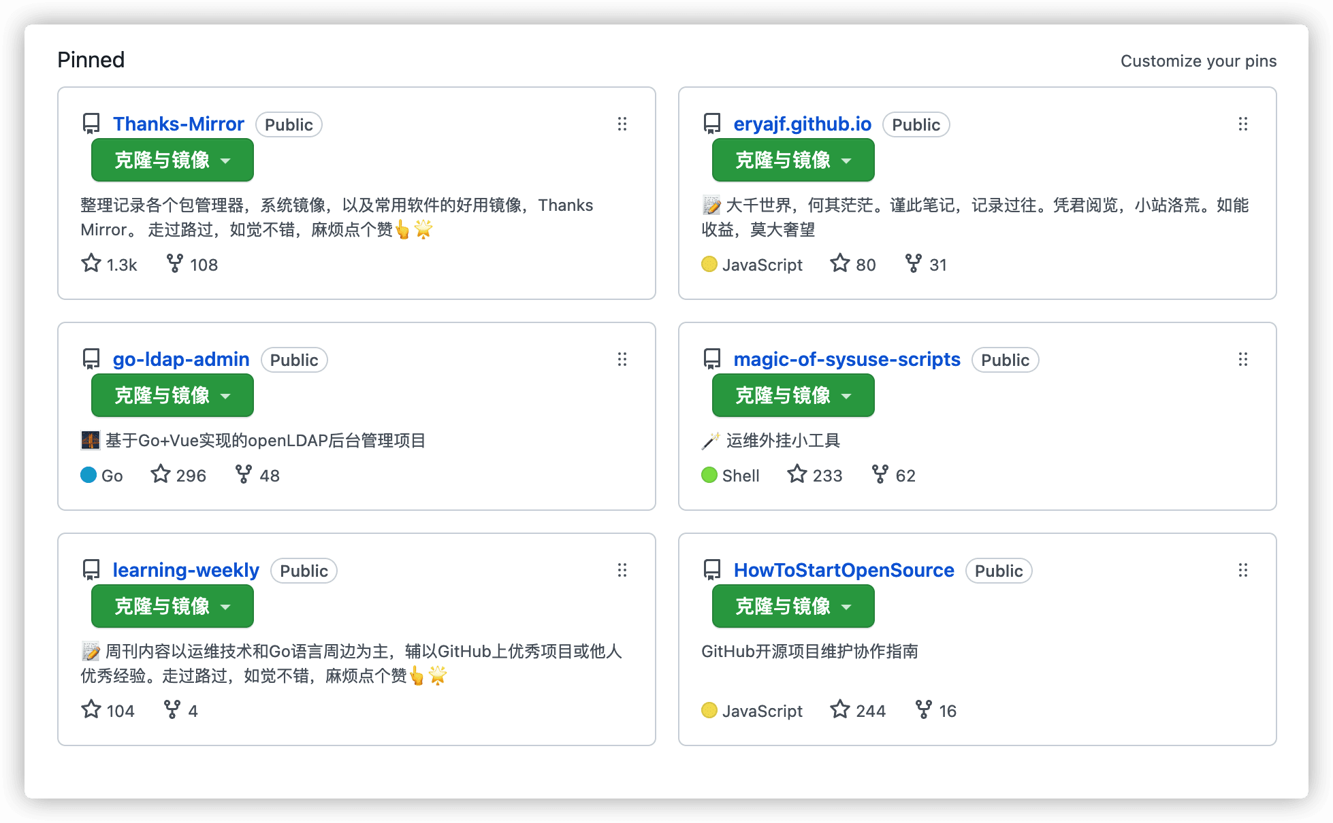Open the 克隆与镜像 dropdown under HowToStartOpenSource
Screen dimensions: 1333x823
click(793, 607)
